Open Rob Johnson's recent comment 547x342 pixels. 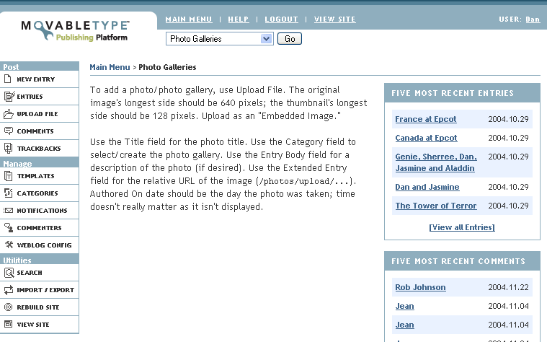pyautogui.click(x=420, y=287)
